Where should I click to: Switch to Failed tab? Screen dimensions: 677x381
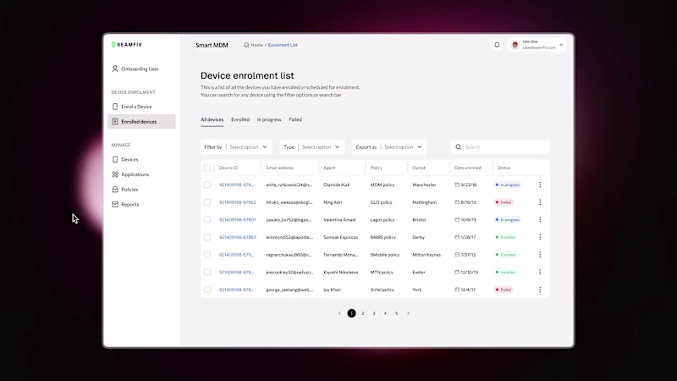coord(295,119)
